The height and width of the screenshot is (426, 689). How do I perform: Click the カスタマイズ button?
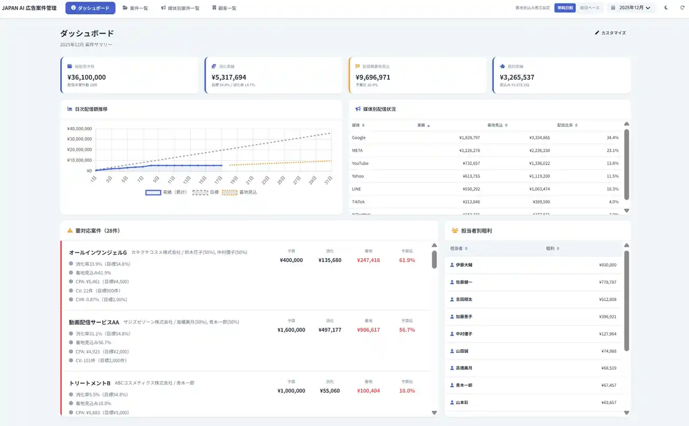coord(610,33)
